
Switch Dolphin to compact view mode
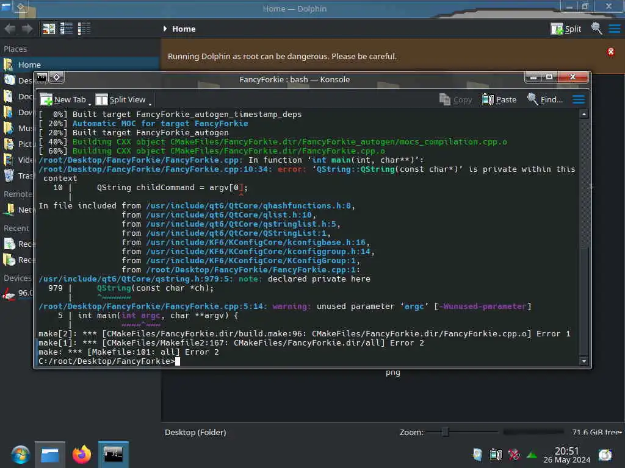coord(66,29)
